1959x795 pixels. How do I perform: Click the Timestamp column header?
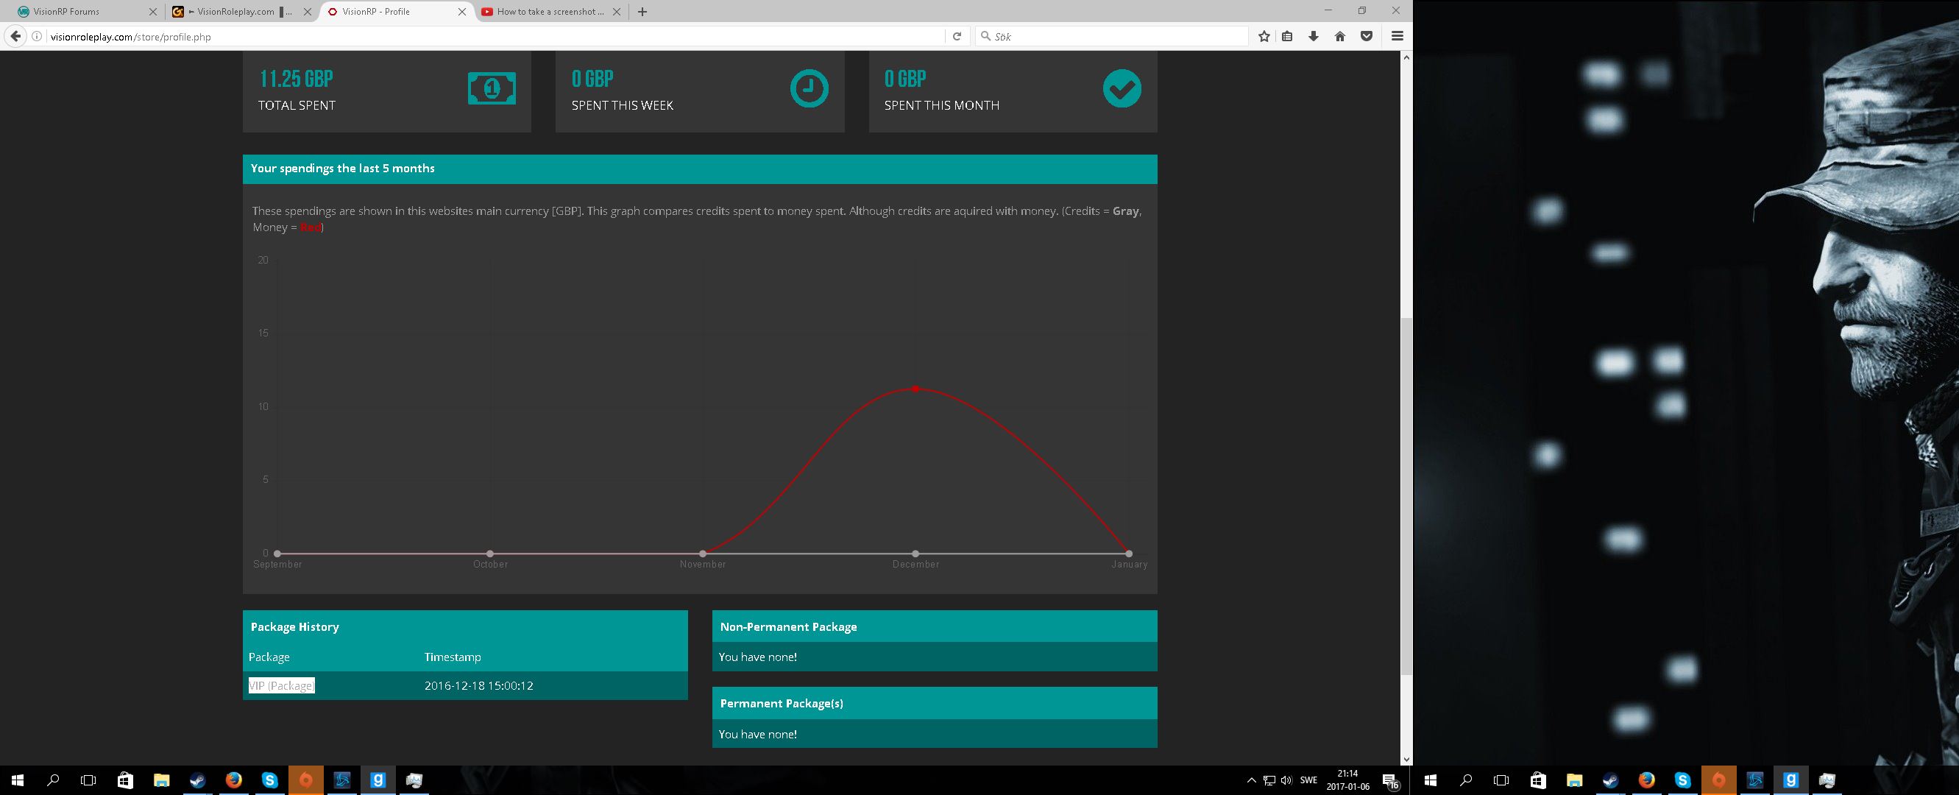point(453,657)
